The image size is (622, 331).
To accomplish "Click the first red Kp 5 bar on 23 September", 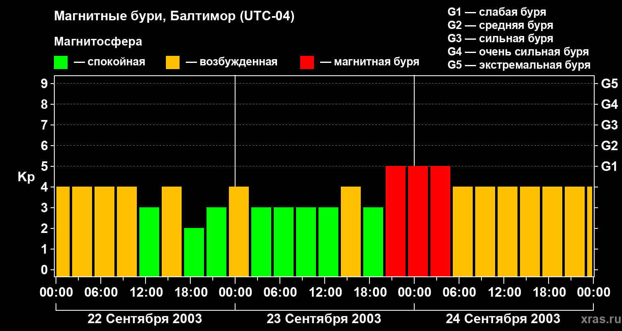I will tap(396, 221).
